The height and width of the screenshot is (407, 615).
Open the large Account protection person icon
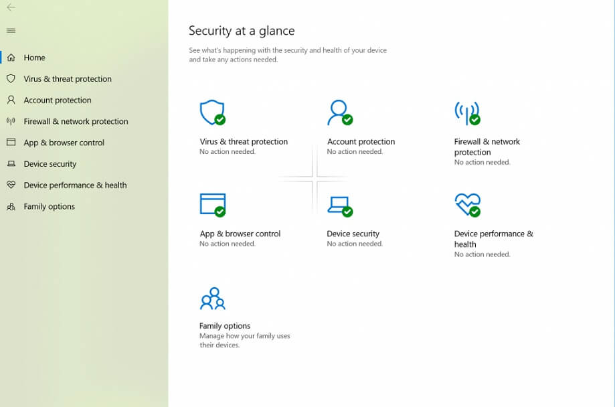[340, 112]
